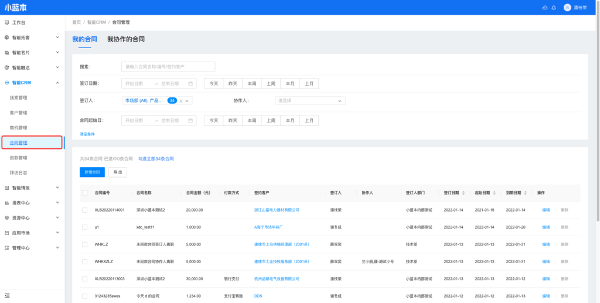600x303 pixels.
Task: Click the contract search input field
Action: pyautogui.click(x=168, y=67)
